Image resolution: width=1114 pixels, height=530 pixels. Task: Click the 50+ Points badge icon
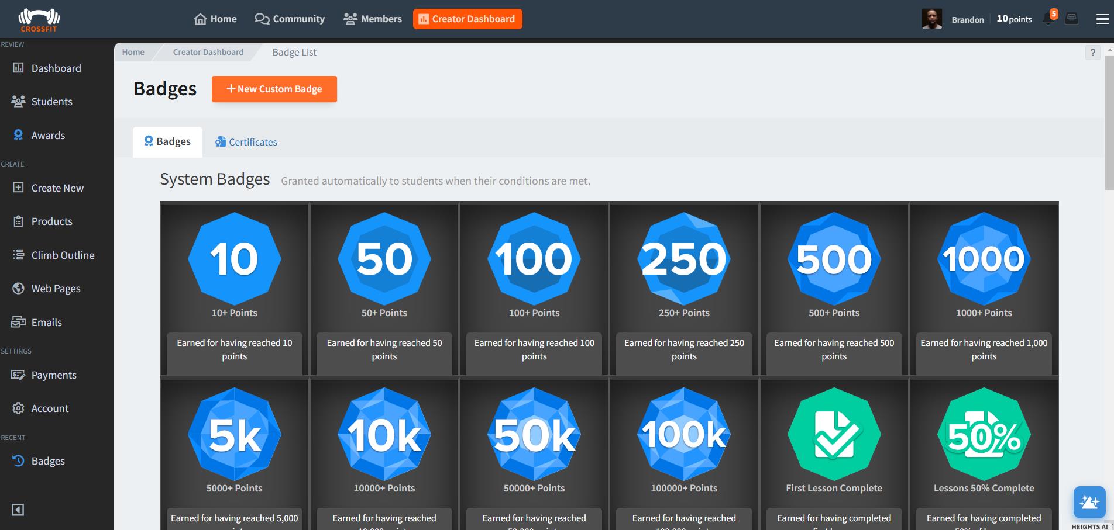point(384,259)
